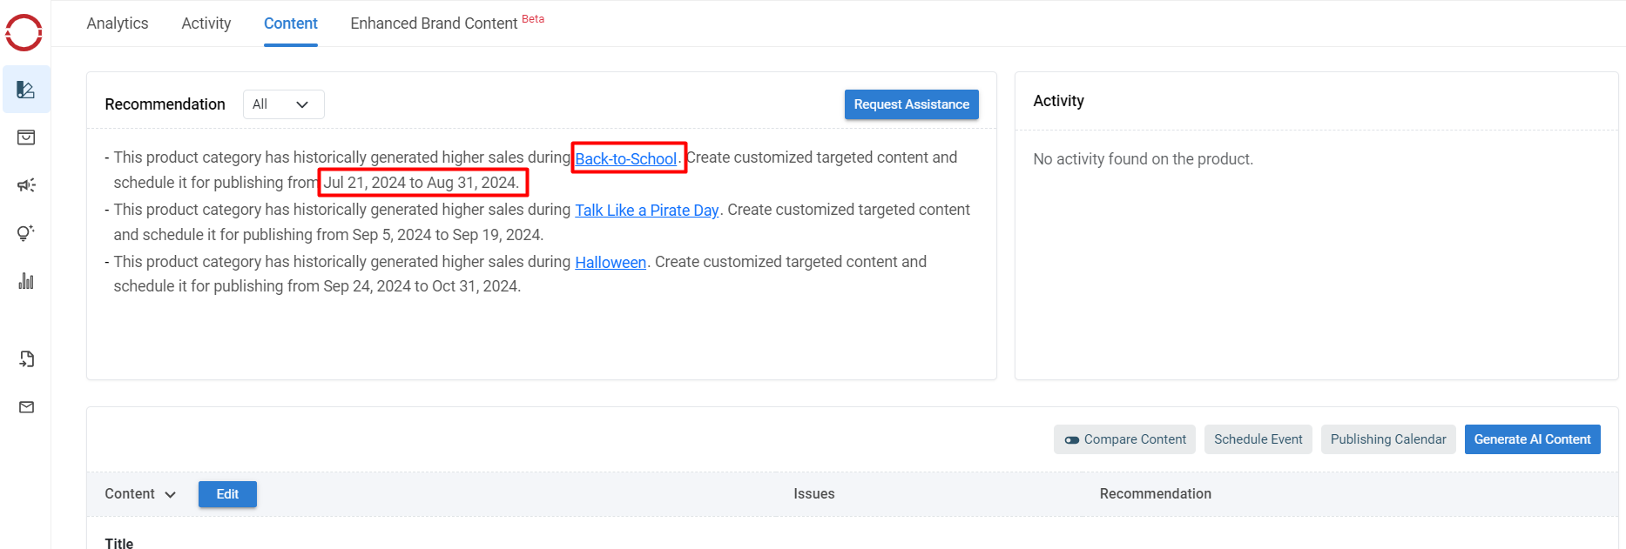Image resolution: width=1626 pixels, height=549 pixels.
Task: Click the red circular app logo
Action: 24,32
